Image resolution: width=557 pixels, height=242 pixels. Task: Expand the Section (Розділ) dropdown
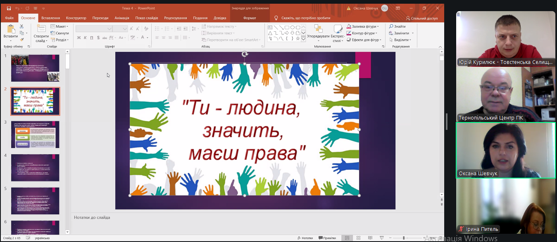click(x=60, y=40)
